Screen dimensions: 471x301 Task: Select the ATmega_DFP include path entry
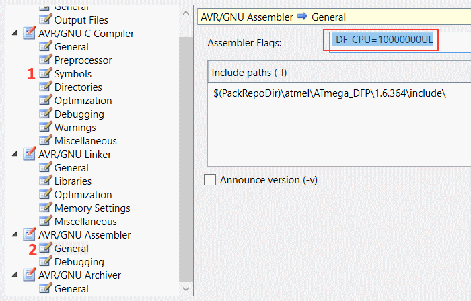tap(329, 93)
